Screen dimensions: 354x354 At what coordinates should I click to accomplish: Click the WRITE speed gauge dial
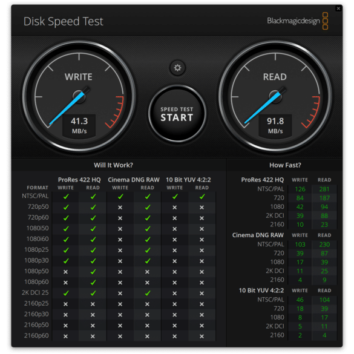pyautogui.click(x=79, y=97)
